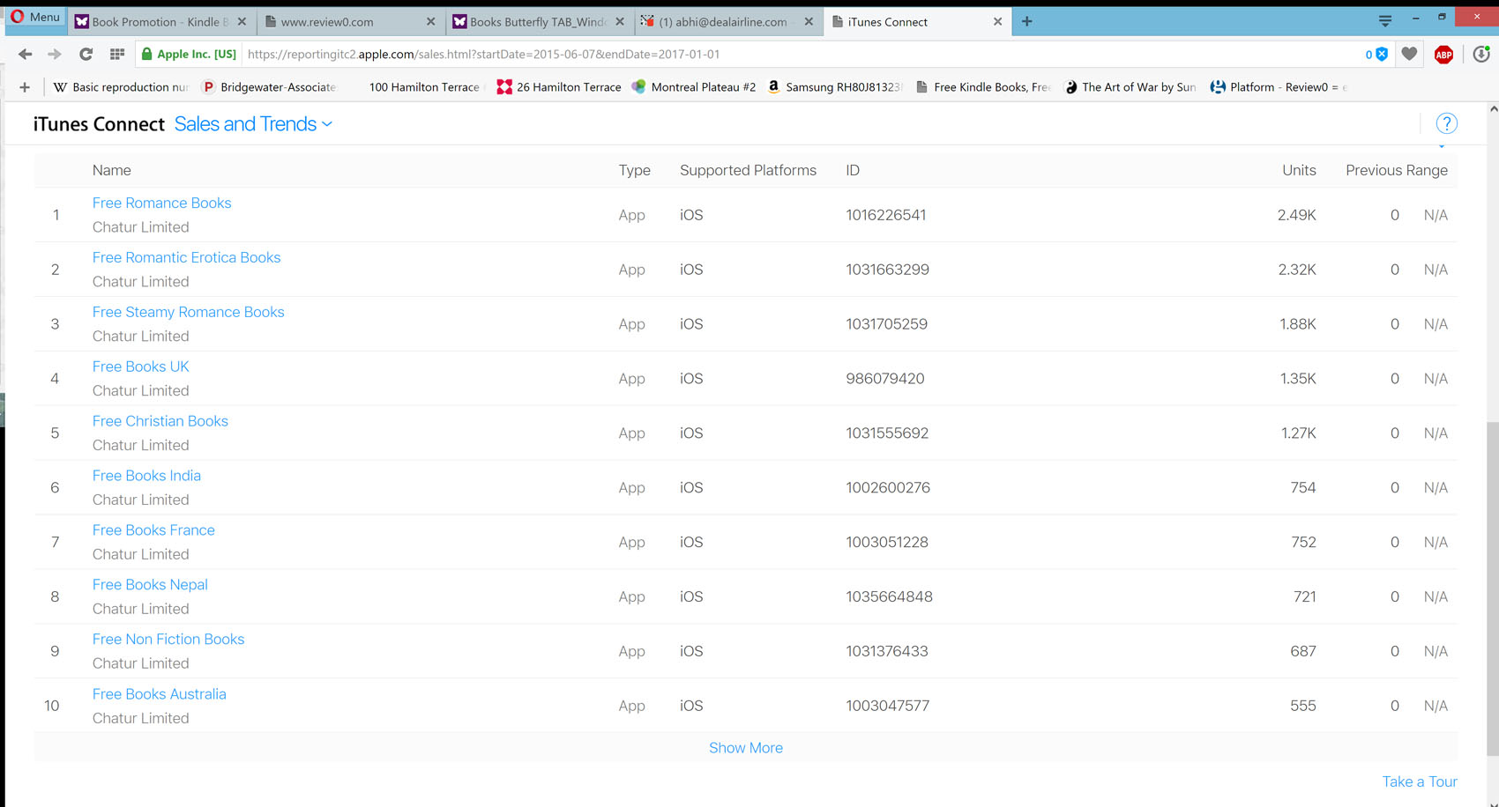This screenshot has width=1499, height=807.
Task: Open the ABP Adblock Plus extension icon
Action: [1443, 55]
